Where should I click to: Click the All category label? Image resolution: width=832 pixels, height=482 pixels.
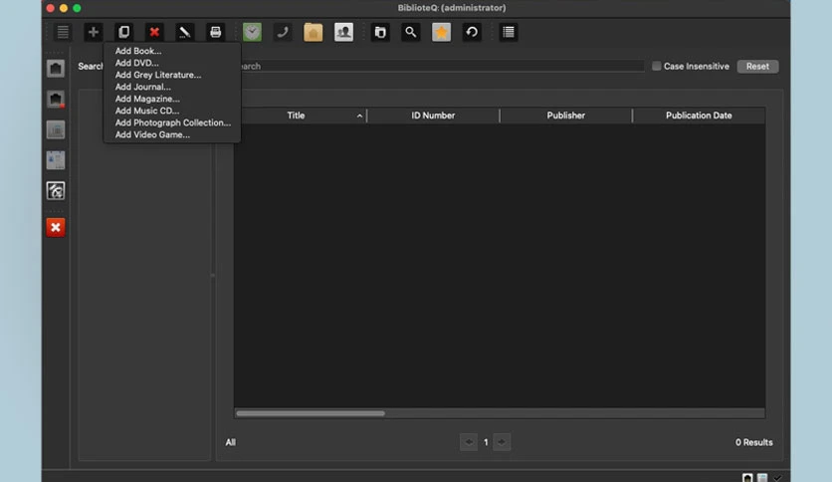pyautogui.click(x=230, y=442)
